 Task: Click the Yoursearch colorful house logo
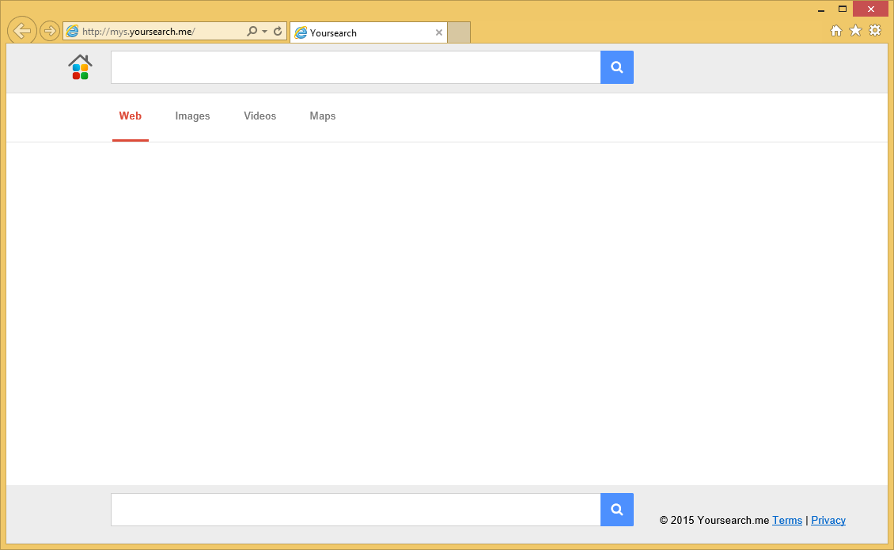(80, 67)
